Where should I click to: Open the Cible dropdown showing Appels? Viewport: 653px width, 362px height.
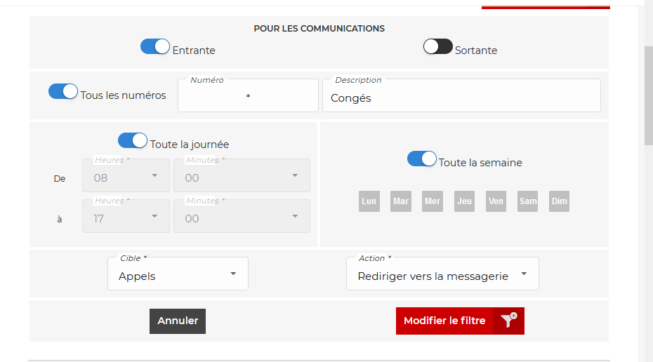click(178, 274)
